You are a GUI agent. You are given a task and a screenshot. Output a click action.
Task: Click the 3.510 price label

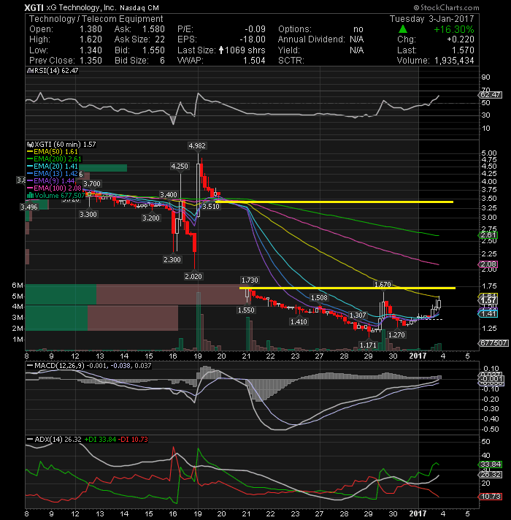click(211, 206)
